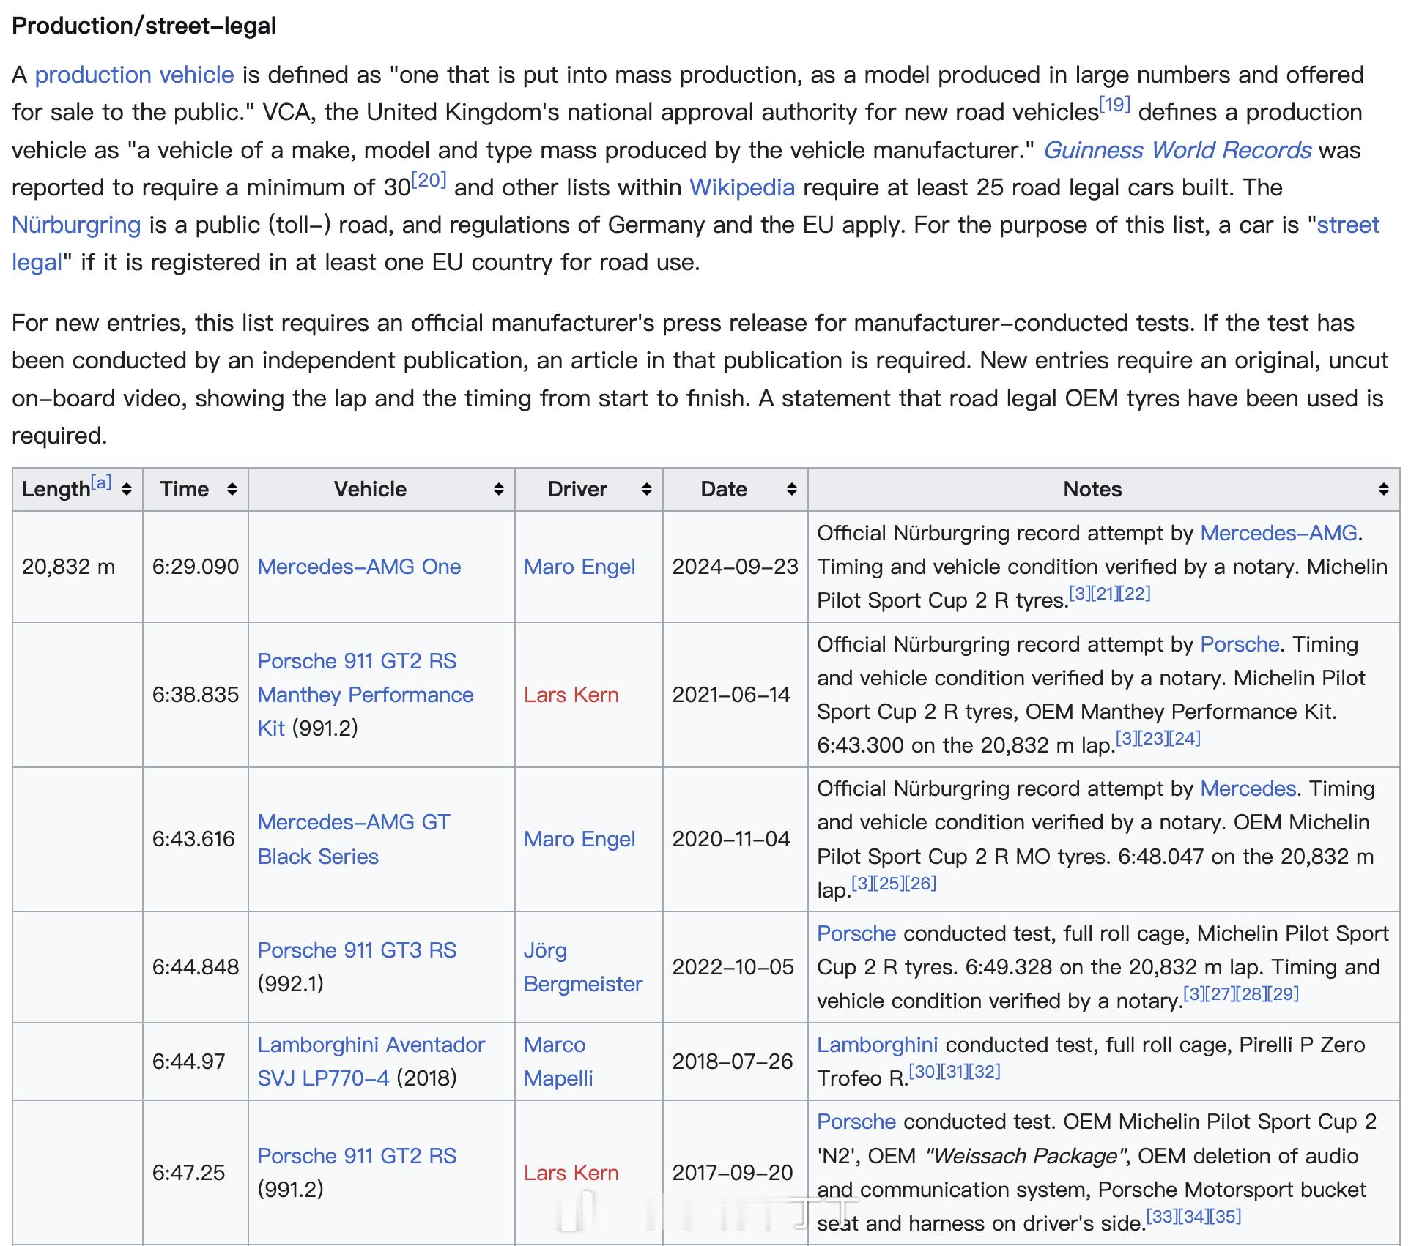
Task: Open Mercedes-AMG GT Black Series link
Action: click(354, 823)
